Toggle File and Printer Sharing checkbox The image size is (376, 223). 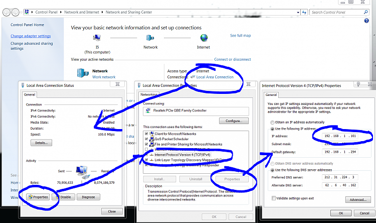tap(146, 144)
